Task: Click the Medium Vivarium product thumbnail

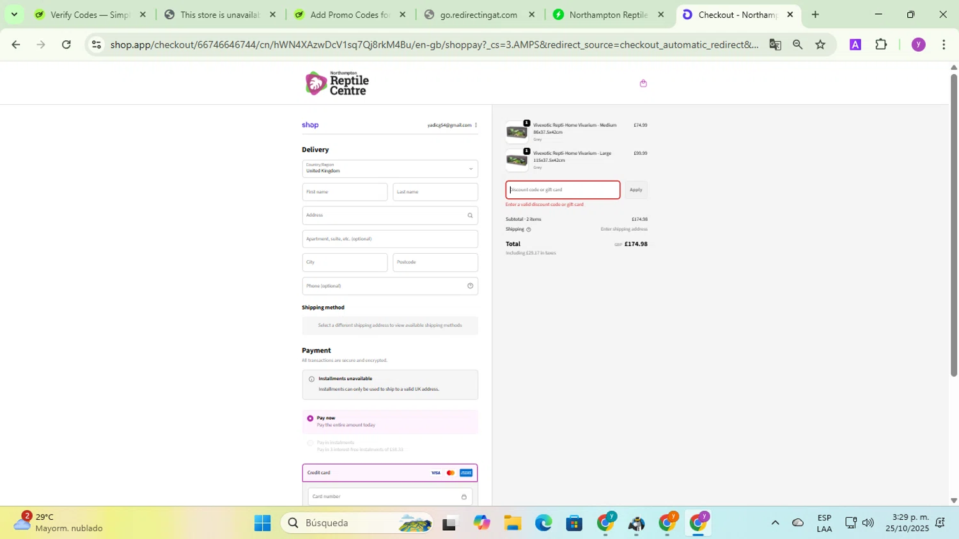Action: [x=517, y=132]
